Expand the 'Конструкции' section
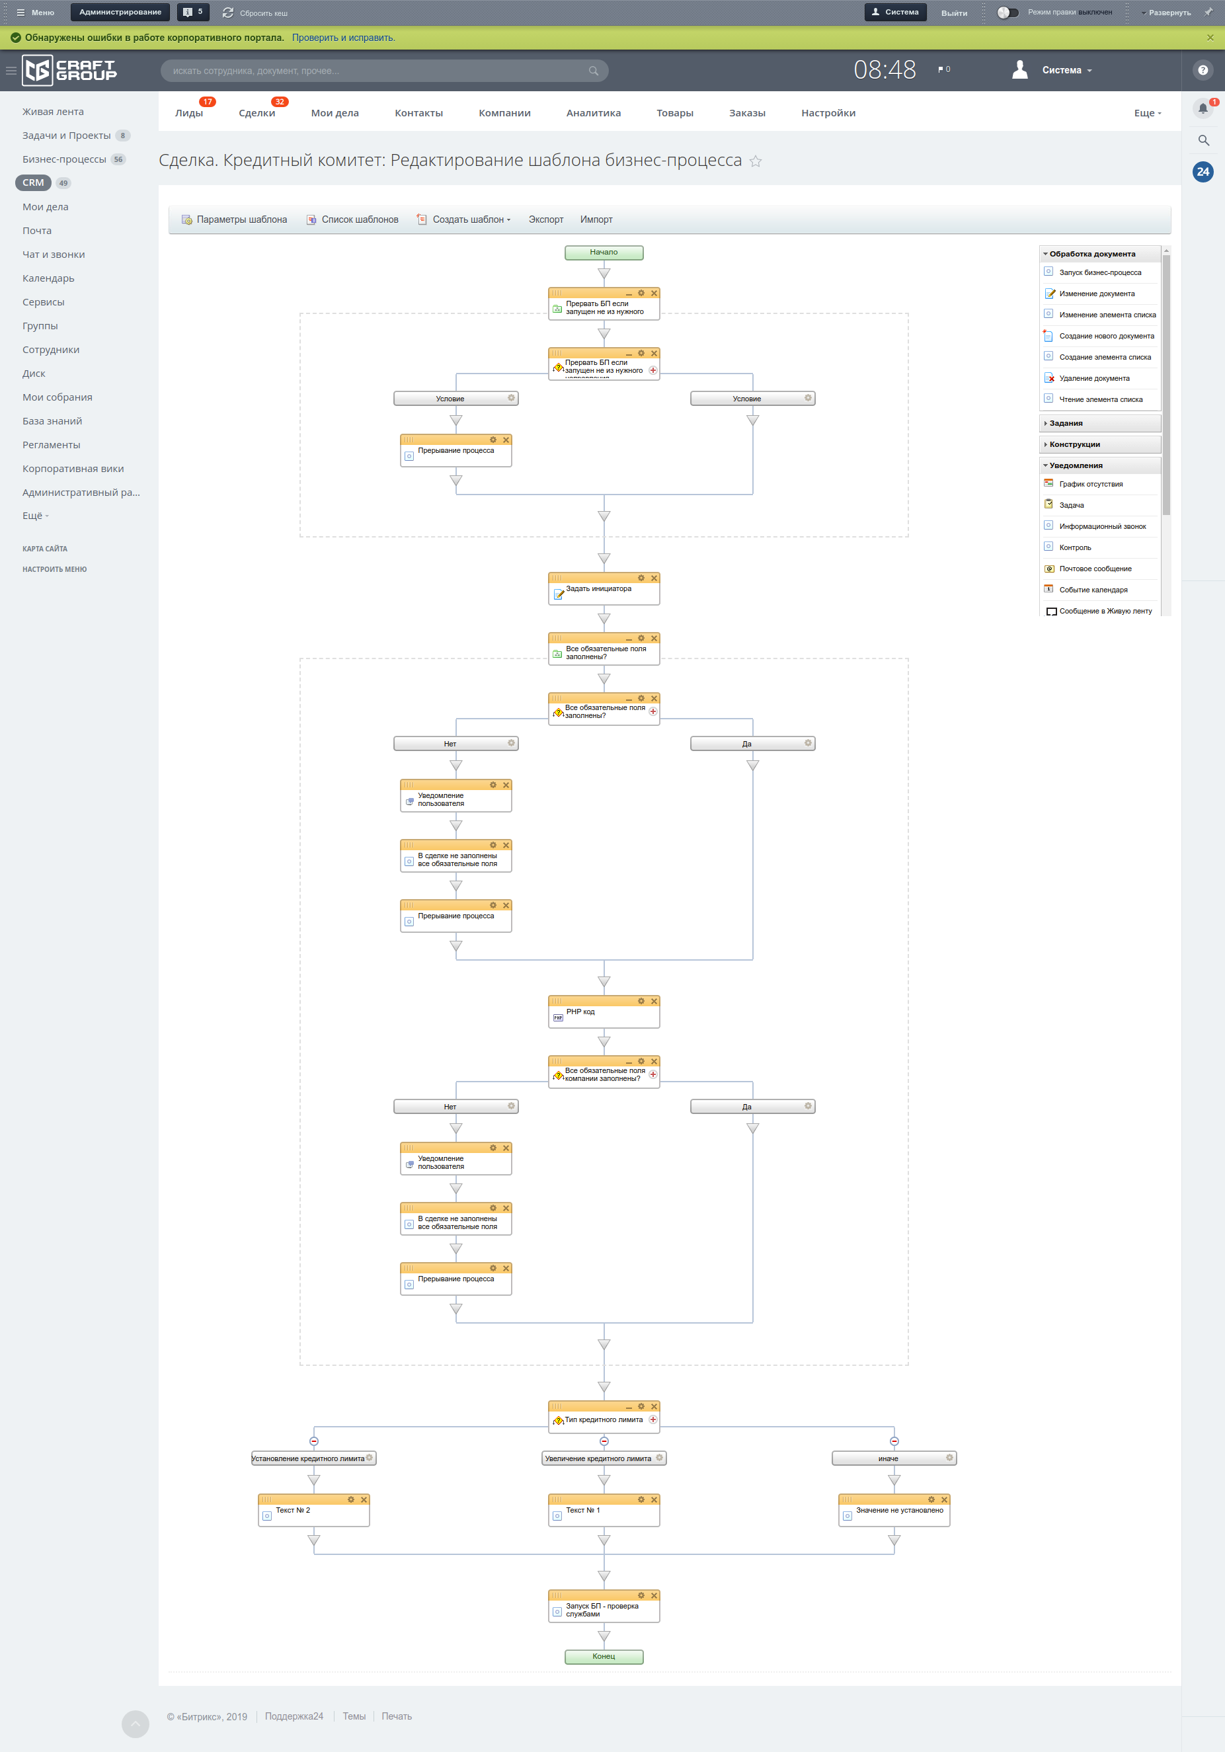1225x1752 pixels. click(x=1074, y=444)
